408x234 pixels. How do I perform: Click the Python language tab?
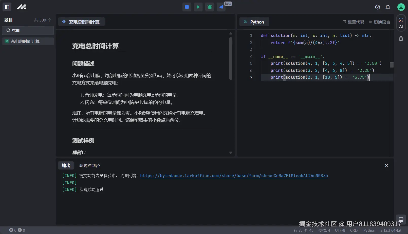(254, 22)
